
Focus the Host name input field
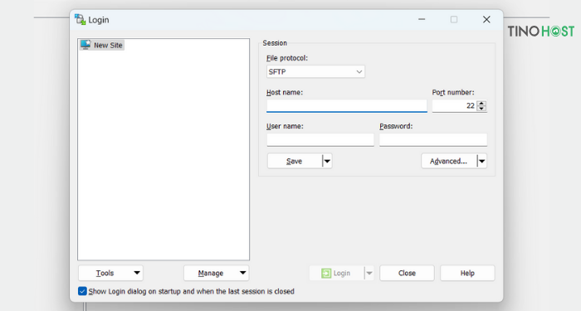(x=346, y=106)
